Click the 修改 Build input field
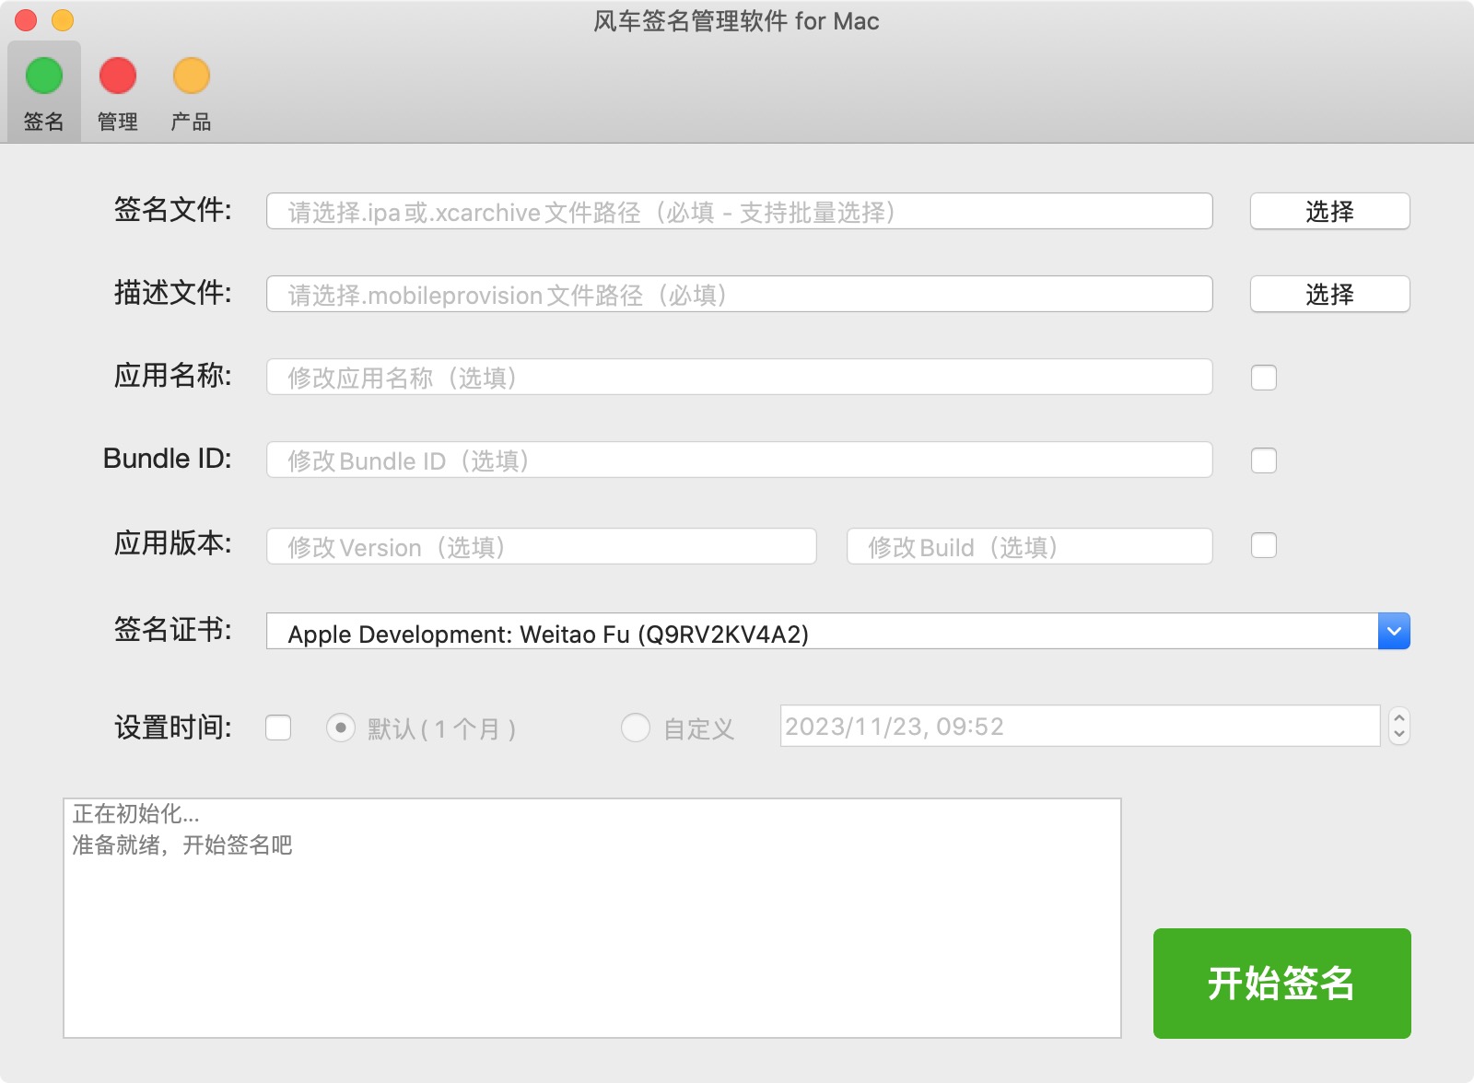Screen dimensions: 1474x1083 pyautogui.click(x=1029, y=546)
